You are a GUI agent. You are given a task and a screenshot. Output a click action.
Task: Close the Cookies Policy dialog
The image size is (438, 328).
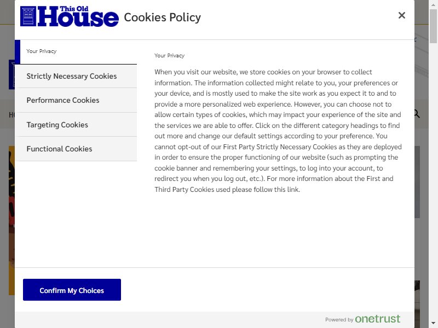(401, 15)
